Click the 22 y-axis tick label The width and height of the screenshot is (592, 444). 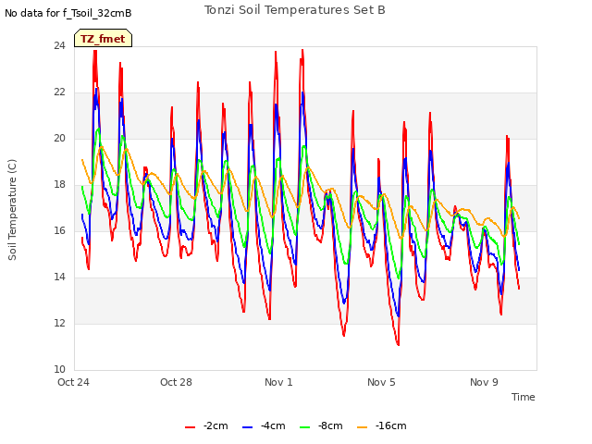tap(59, 92)
